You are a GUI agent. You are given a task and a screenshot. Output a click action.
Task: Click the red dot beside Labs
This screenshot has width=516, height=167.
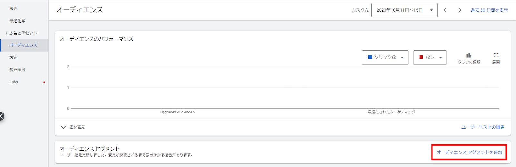pos(44,82)
